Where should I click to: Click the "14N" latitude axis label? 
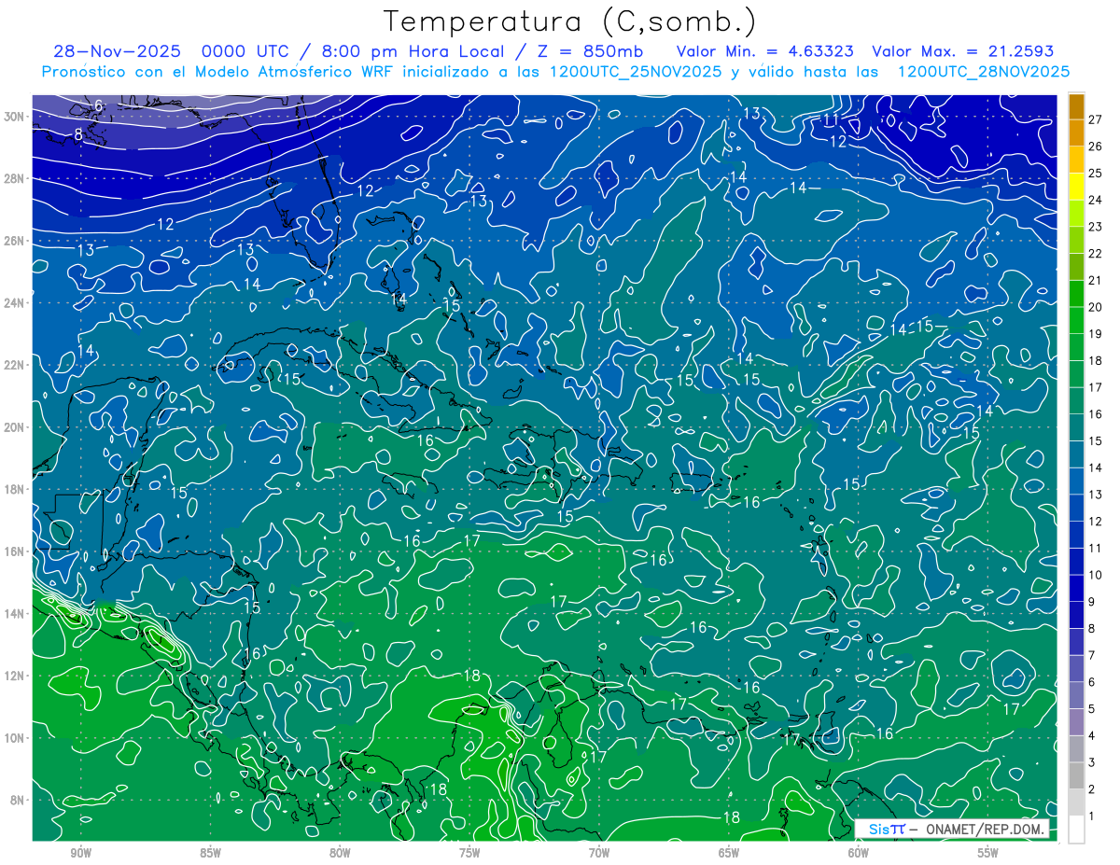coord(15,613)
